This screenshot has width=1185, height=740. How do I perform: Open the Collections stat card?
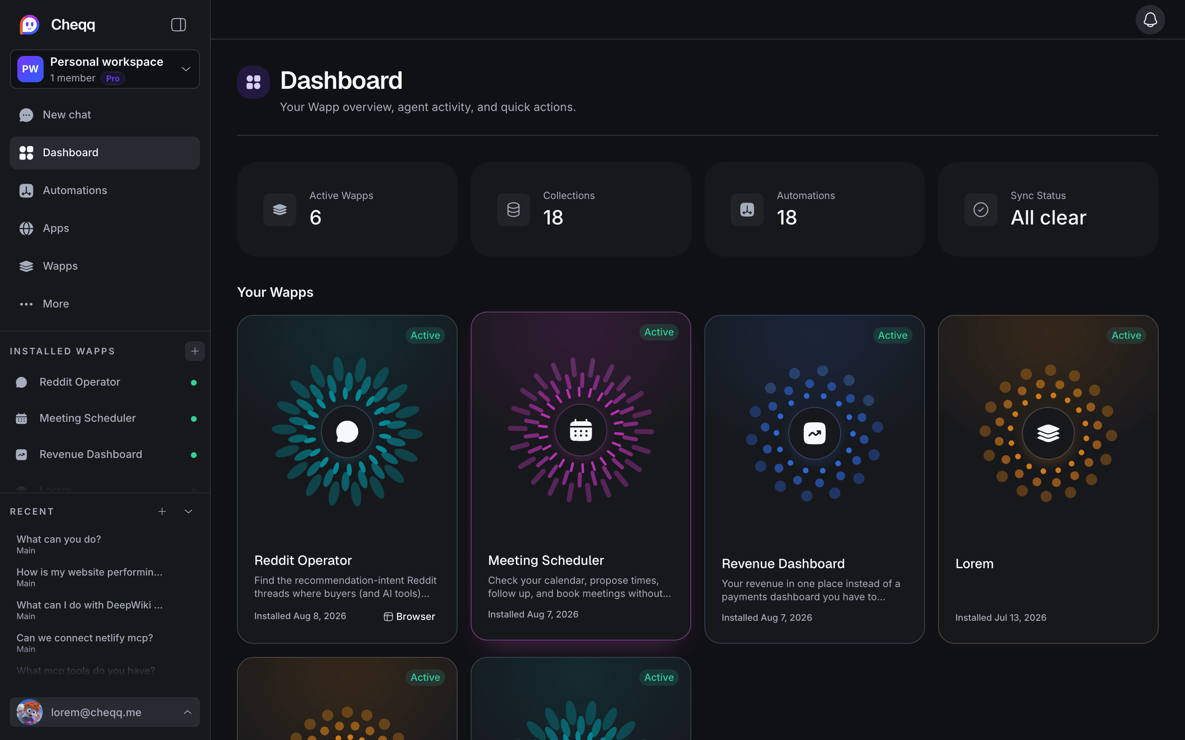(x=581, y=209)
